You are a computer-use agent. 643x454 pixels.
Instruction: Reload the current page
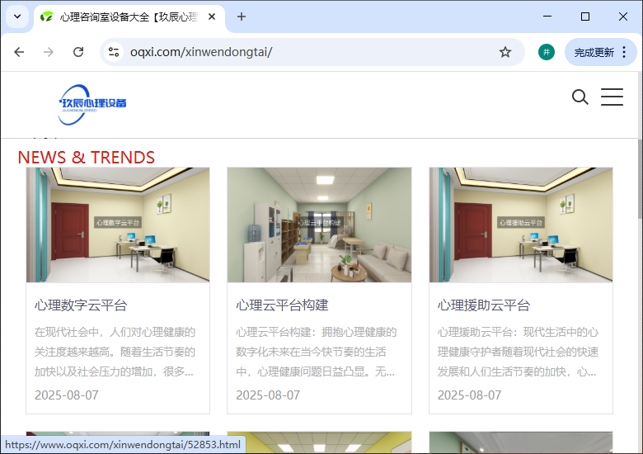click(x=78, y=52)
